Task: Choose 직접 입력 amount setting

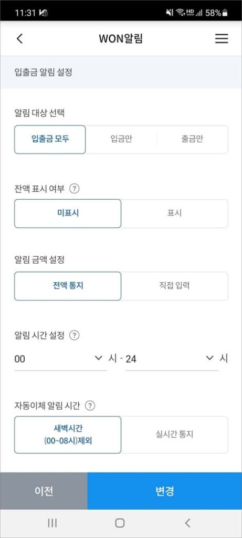Action: (174, 286)
